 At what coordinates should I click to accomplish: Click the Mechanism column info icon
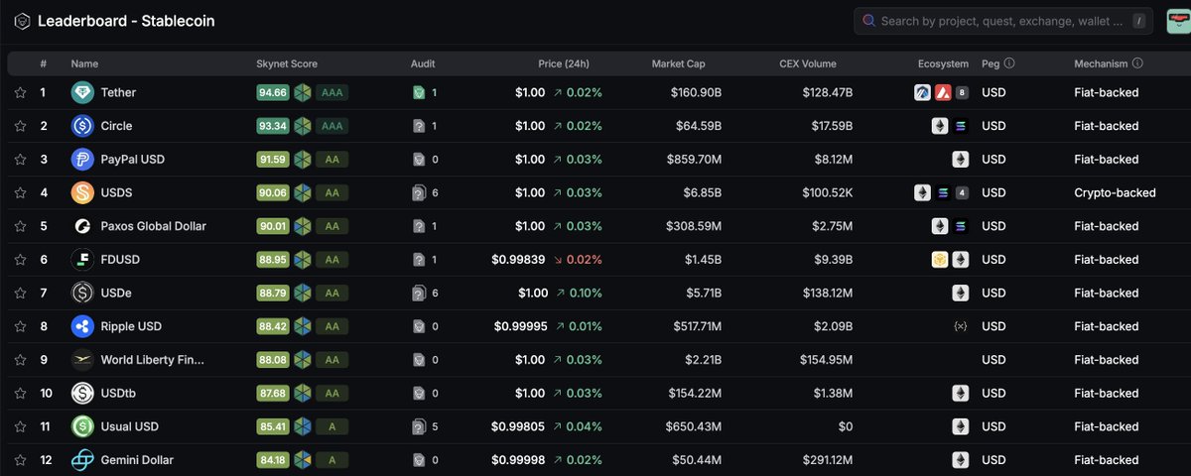tap(1137, 63)
